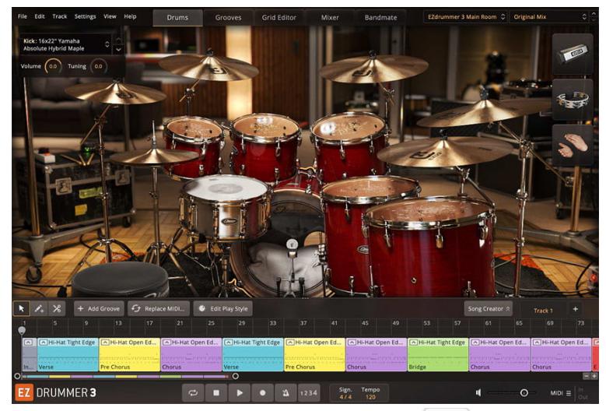Zoom out timeline with minus button
The width and height of the screenshot is (606, 411).
click(x=587, y=376)
